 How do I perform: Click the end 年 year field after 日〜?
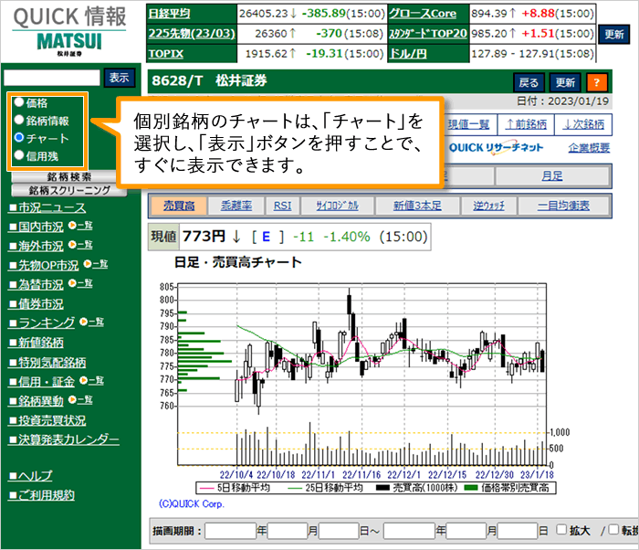tap(409, 531)
